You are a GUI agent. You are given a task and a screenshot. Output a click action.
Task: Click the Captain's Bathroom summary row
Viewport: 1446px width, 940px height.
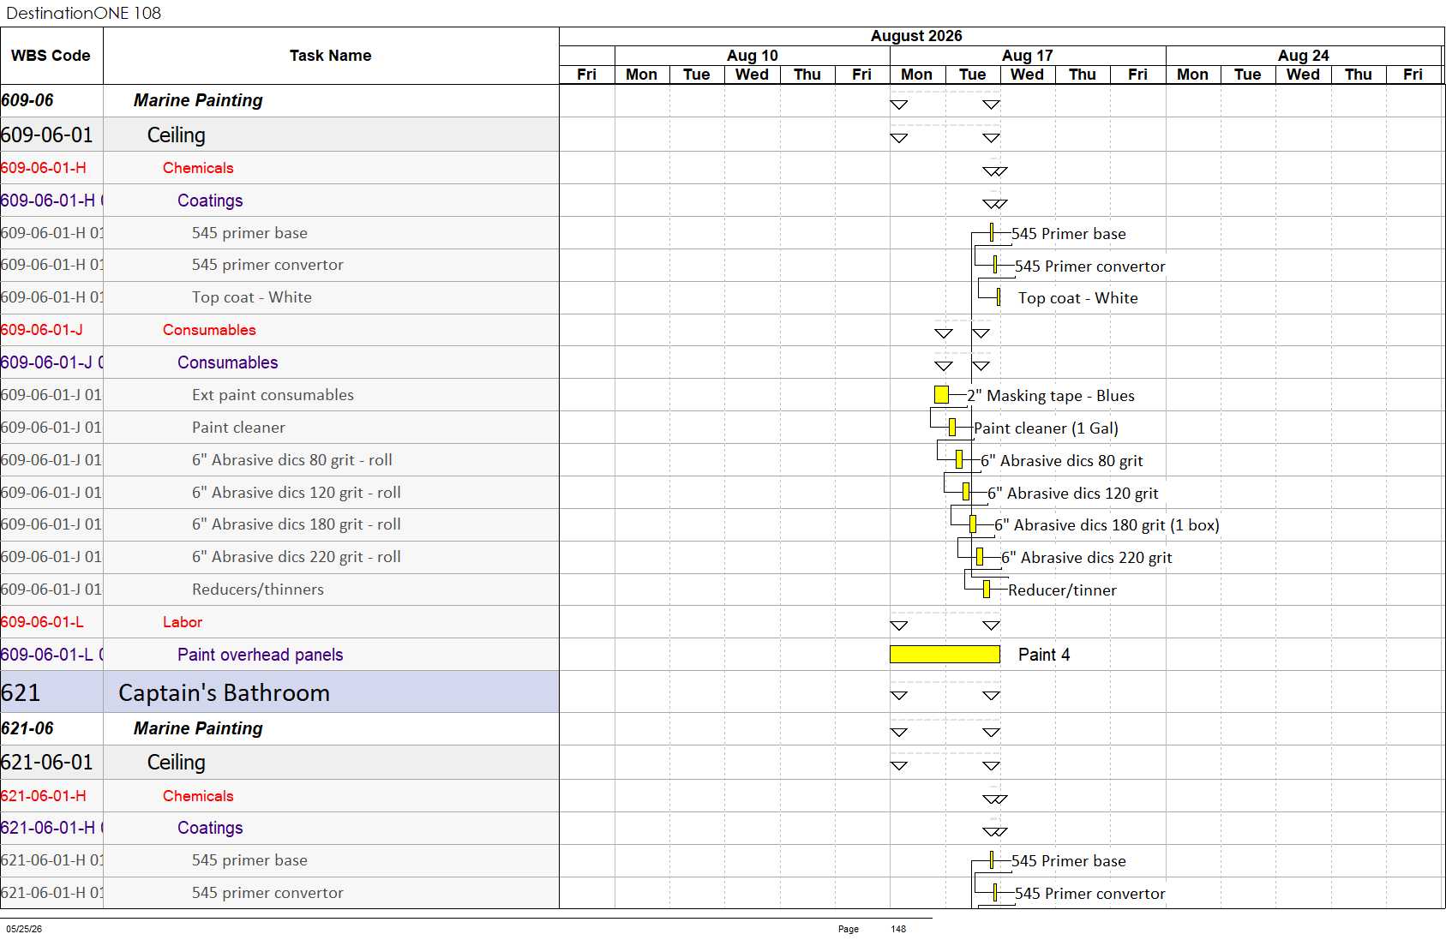coord(279,692)
